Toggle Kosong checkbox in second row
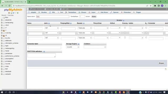Screen dimensions: 168x94 point(125,33)
